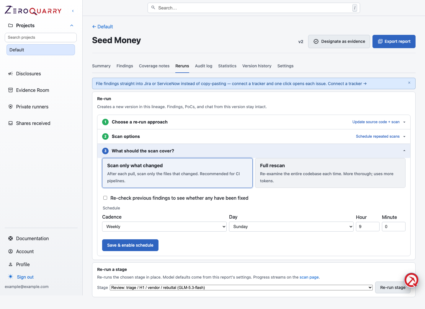
Task: Click the magnifier icon in search bar
Action: pos(153,8)
